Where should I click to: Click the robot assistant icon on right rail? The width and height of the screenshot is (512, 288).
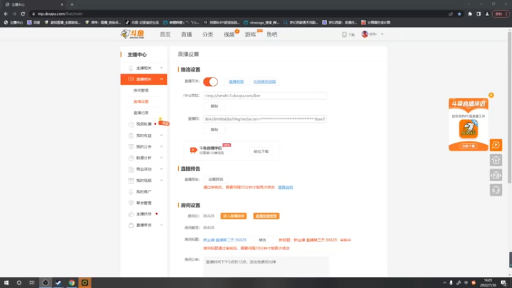pos(495,175)
